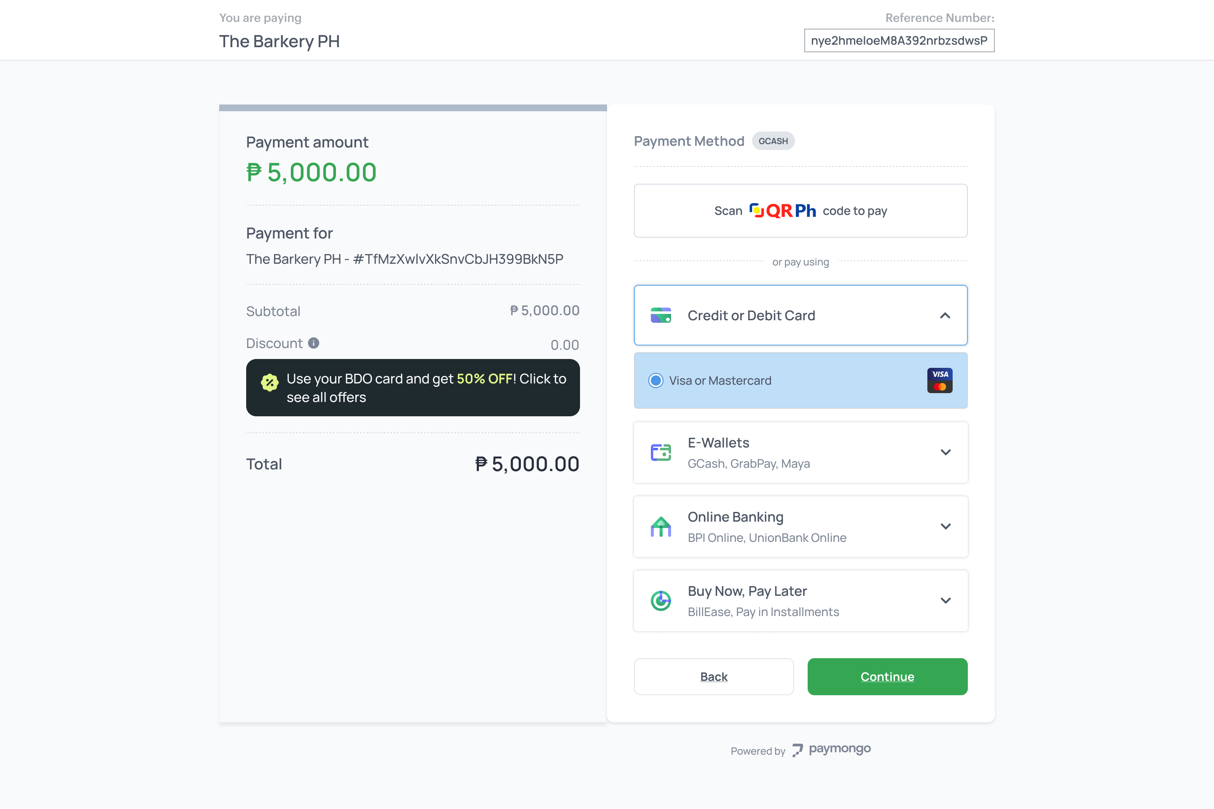Collapse the Credit or Debit Card section
Screen dimensions: 1214x809
pyautogui.click(x=945, y=315)
